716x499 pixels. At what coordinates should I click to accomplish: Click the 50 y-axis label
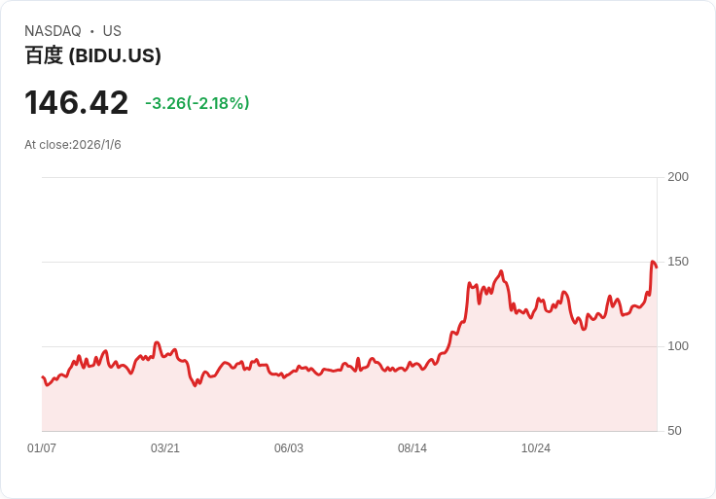click(674, 431)
